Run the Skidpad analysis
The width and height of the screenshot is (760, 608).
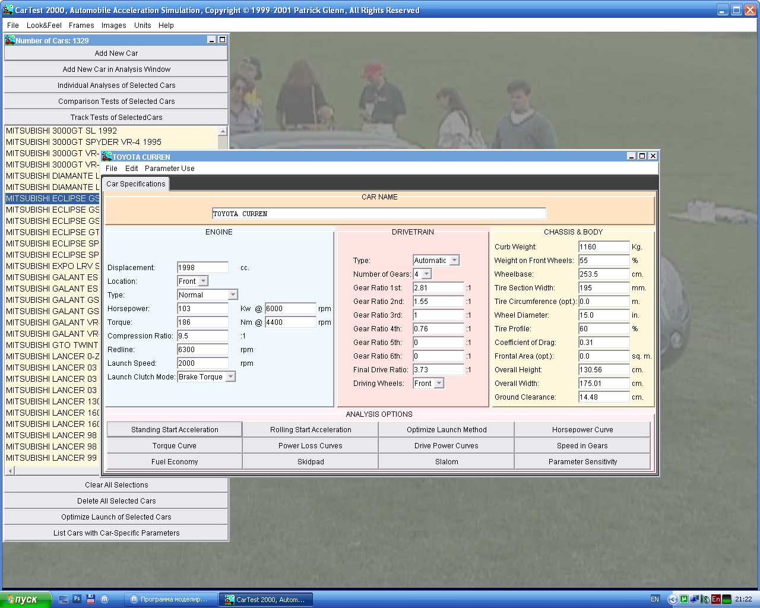[311, 461]
